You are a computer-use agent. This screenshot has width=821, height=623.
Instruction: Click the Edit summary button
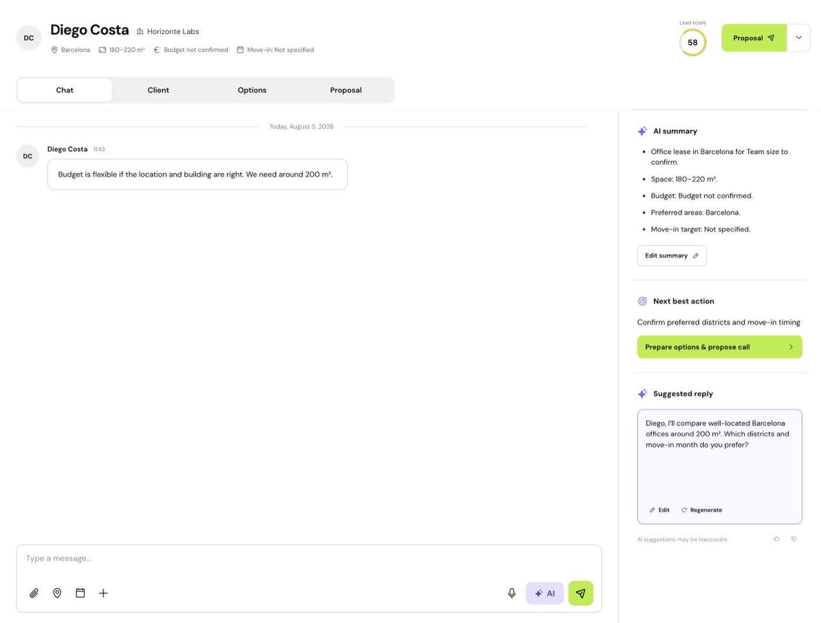click(x=672, y=255)
